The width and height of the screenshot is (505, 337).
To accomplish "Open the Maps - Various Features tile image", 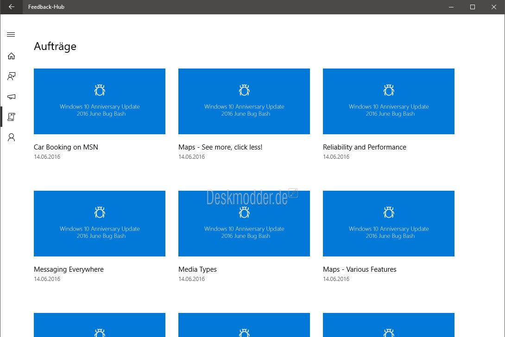I will tap(389, 224).
